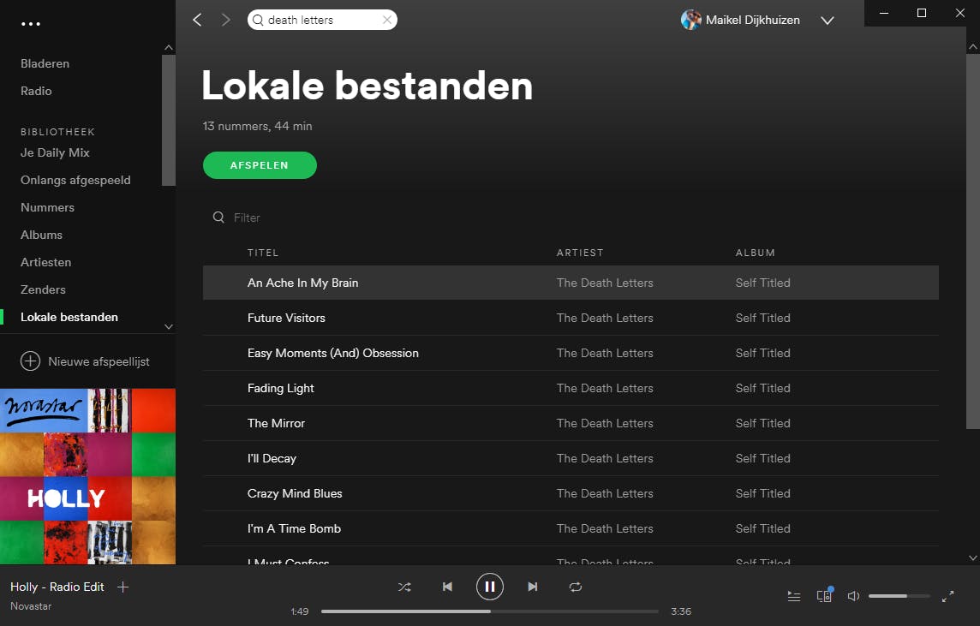Open the play queue

click(x=794, y=596)
